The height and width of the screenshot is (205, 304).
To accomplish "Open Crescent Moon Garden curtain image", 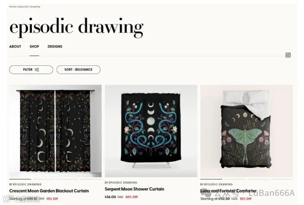I will point(56,131).
